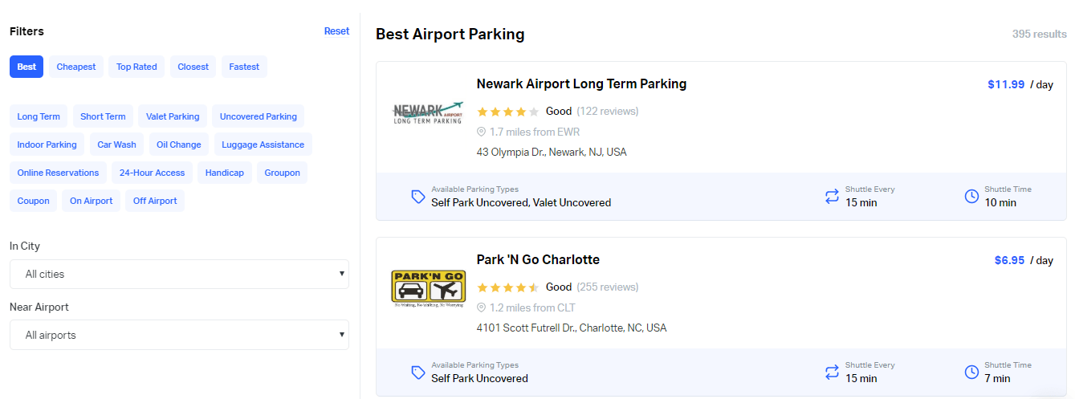Click the parking types tag icon in Park 'N Go listing

417,373
